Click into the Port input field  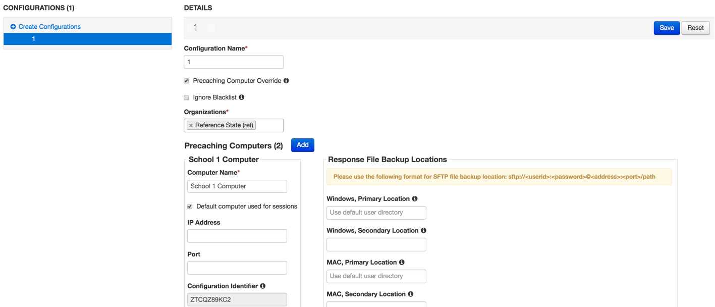(237, 268)
